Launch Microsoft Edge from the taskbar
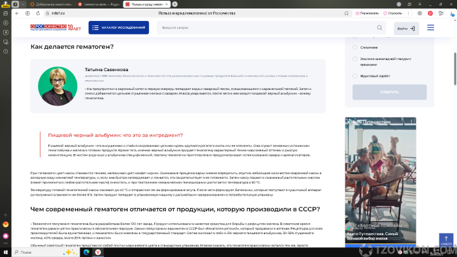The height and width of the screenshot is (257, 457). (x=86, y=252)
